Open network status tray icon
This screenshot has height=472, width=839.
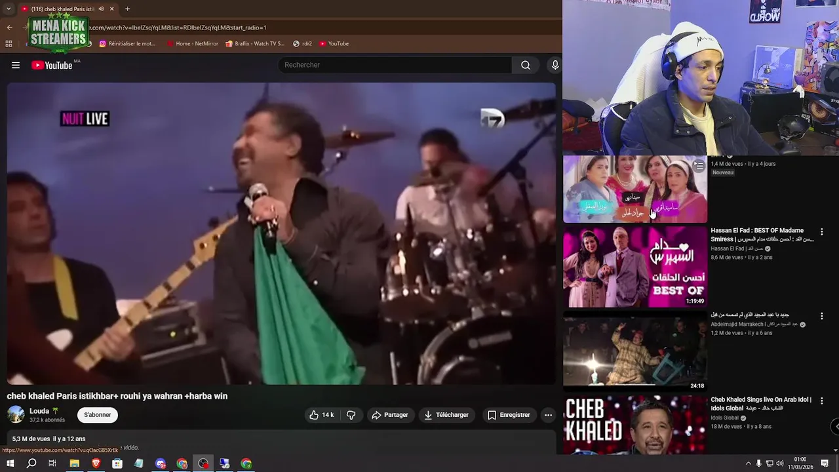[x=770, y=463]
